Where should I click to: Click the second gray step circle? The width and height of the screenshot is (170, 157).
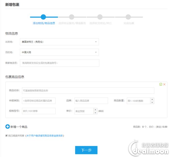(72, 17)
